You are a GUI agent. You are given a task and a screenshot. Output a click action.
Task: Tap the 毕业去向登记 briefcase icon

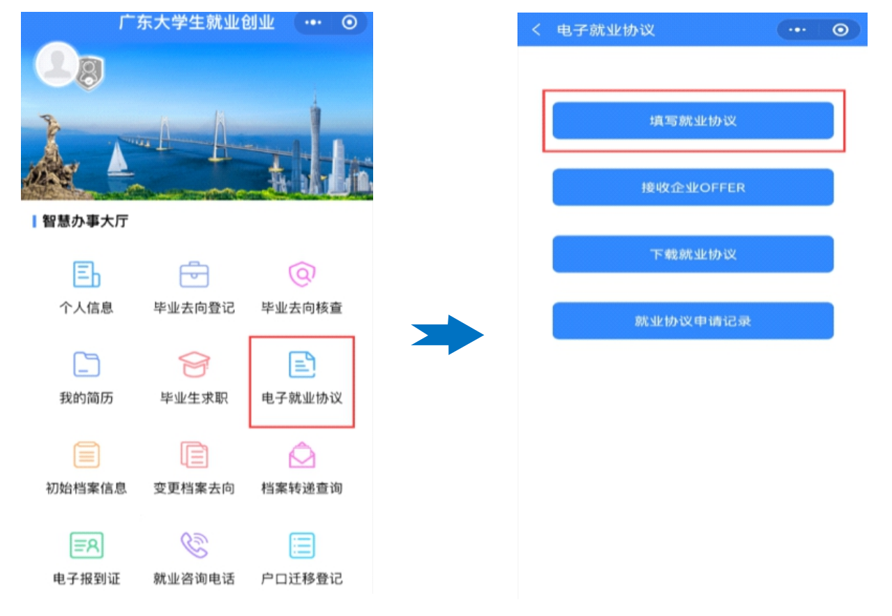tap(194, 275)
